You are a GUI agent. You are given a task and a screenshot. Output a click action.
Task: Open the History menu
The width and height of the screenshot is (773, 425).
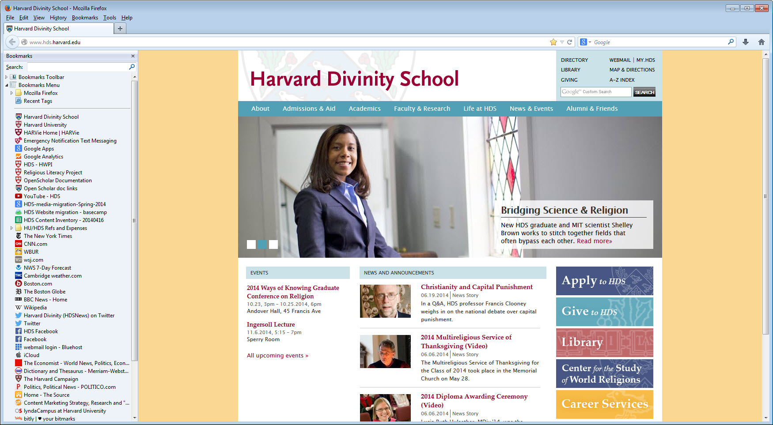[58, 18]
